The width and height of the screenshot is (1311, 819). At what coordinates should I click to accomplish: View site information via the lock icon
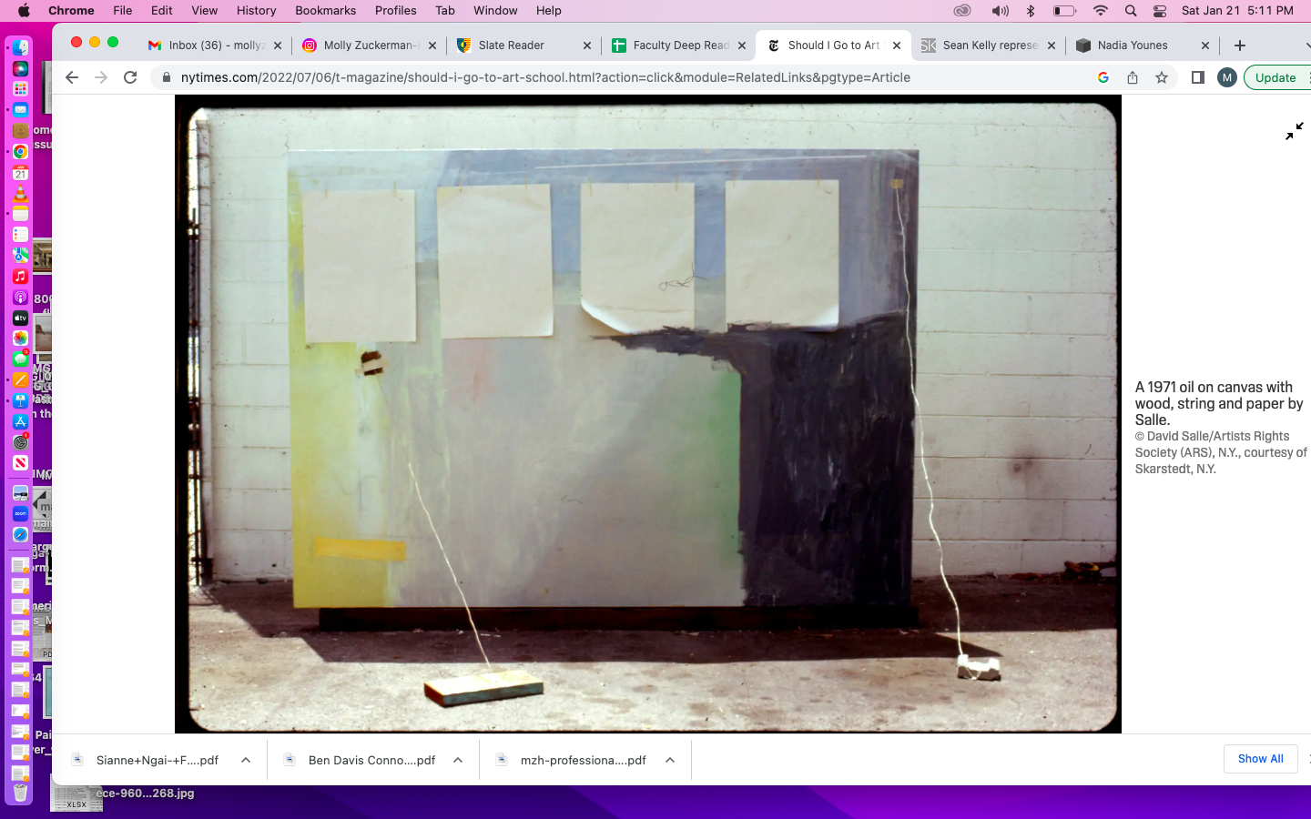pyautogui.click(x=166, y=77)
